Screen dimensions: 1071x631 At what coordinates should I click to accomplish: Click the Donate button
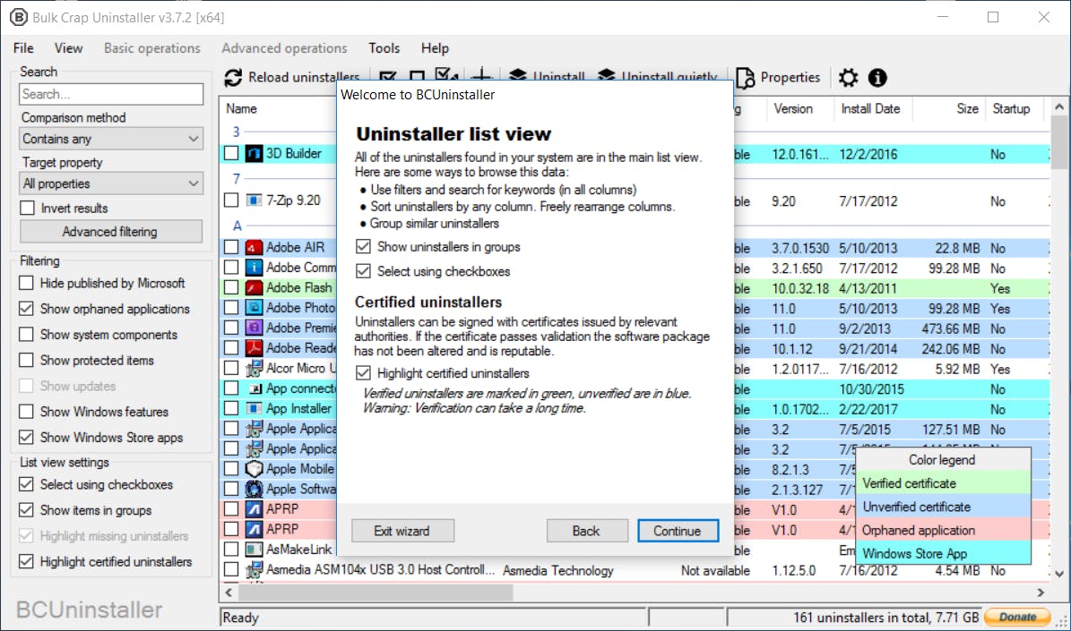click(x=1017, y=617)
